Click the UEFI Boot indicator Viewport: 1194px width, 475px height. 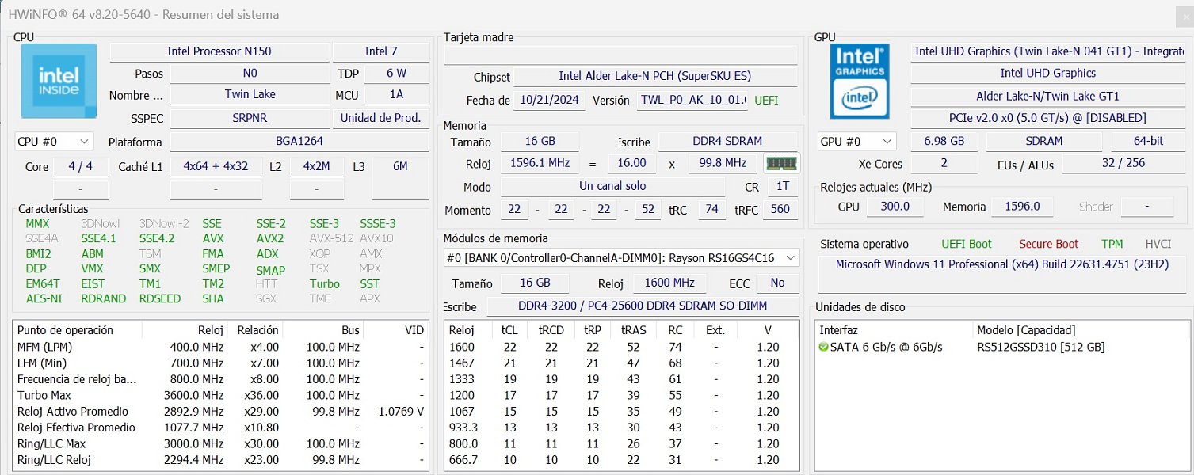(x=967, y=244)
